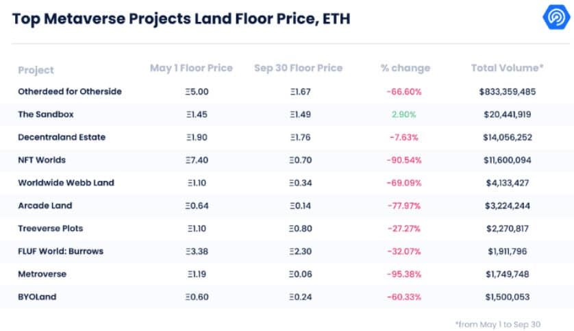Click the NFT Worlds project name
Viewport: 574px width, 331px height.
point(42,160)
